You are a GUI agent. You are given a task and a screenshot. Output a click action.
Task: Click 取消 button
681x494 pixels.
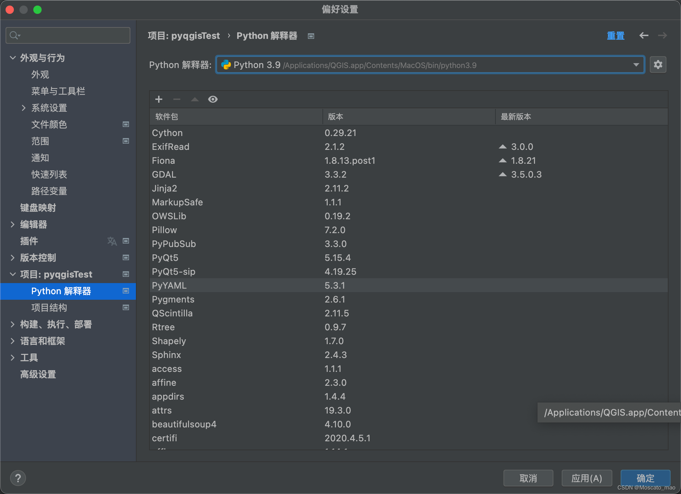pos(528,478)
